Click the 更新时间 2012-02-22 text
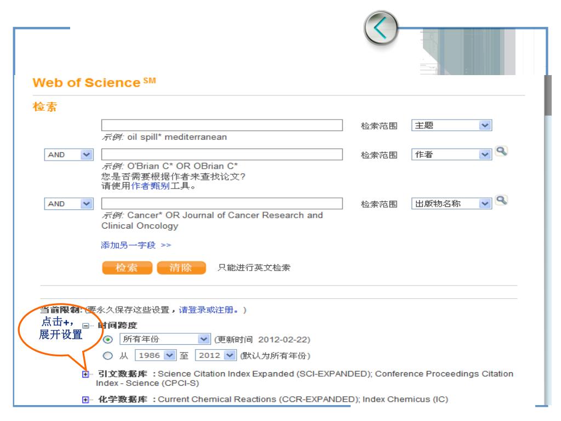 click(262, 339)
